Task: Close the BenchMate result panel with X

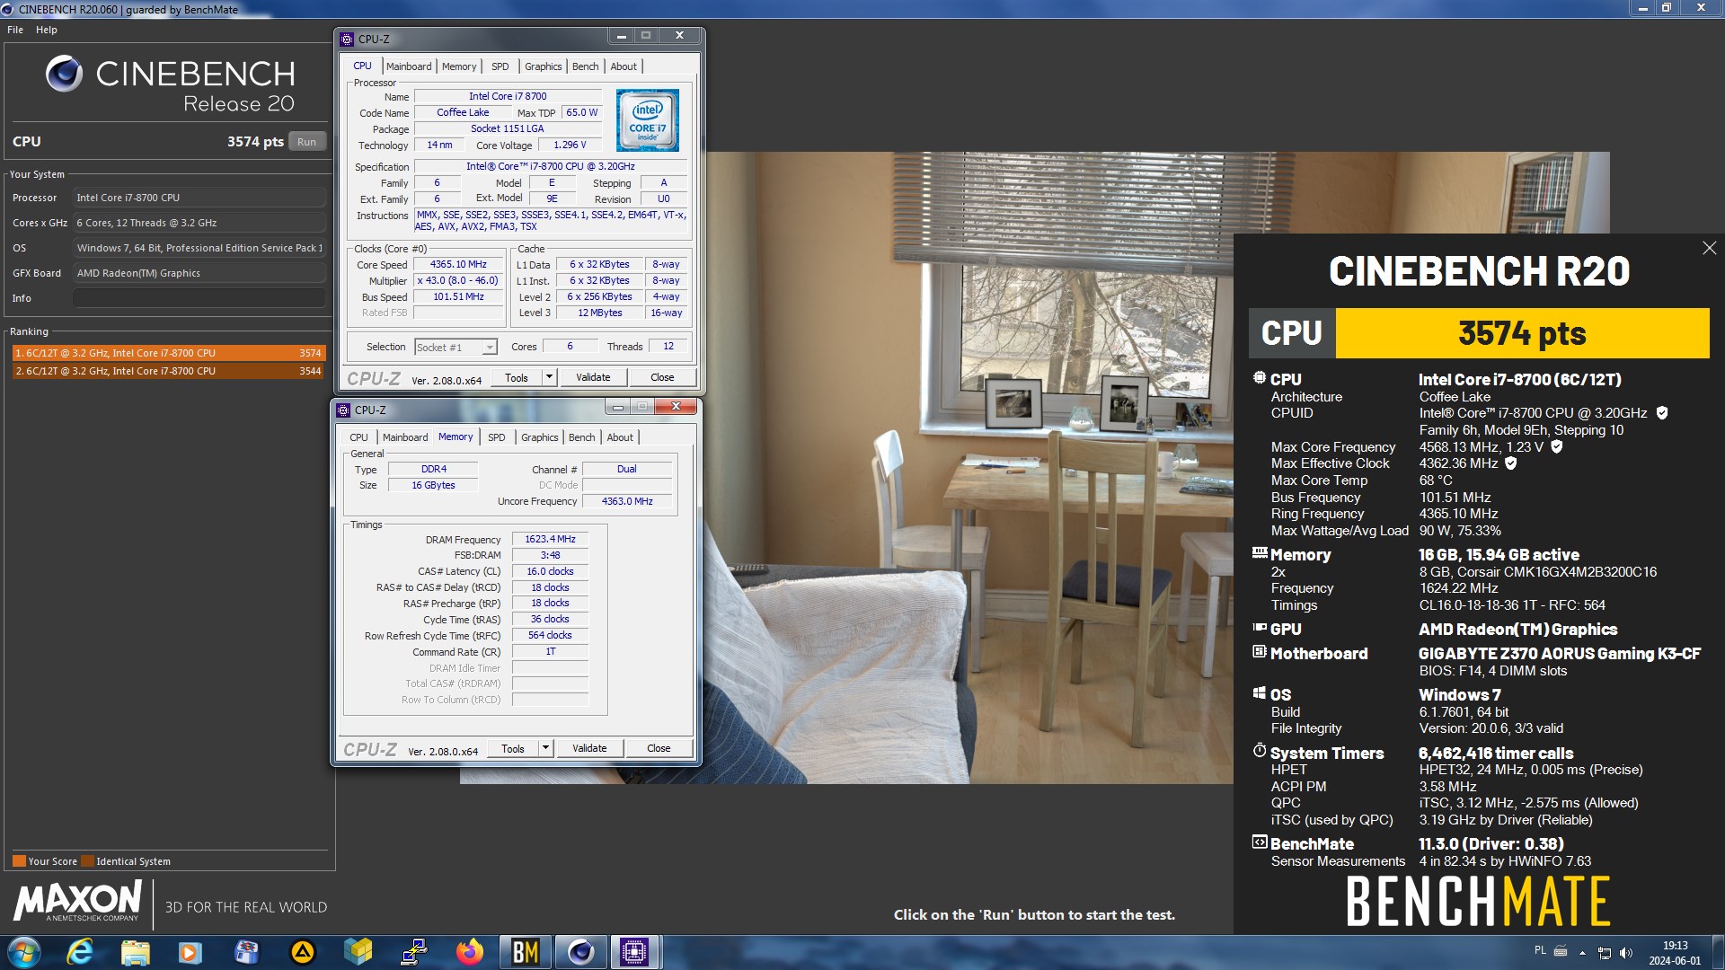Action: 1709,248
